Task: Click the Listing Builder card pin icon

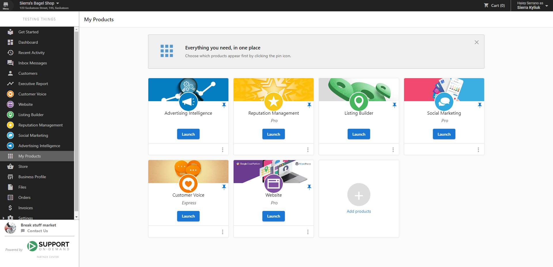Action: [359, 101]
